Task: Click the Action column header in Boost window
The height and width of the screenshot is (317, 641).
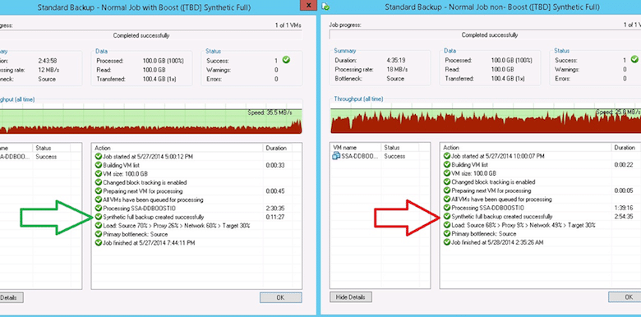Action: (178, 148)
